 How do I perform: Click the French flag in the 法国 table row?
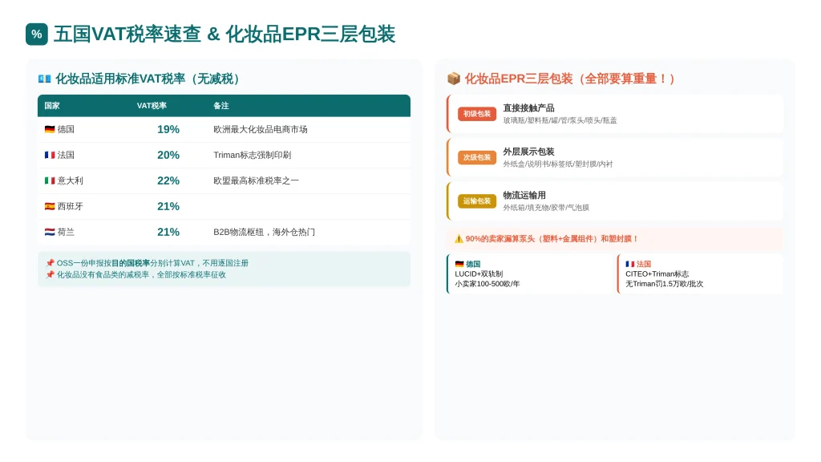(x=50, y=155)
